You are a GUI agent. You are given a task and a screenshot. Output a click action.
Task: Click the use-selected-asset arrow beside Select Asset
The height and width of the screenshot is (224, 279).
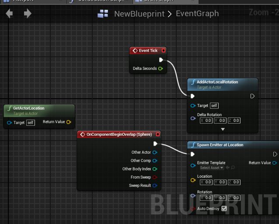[227, 168]
